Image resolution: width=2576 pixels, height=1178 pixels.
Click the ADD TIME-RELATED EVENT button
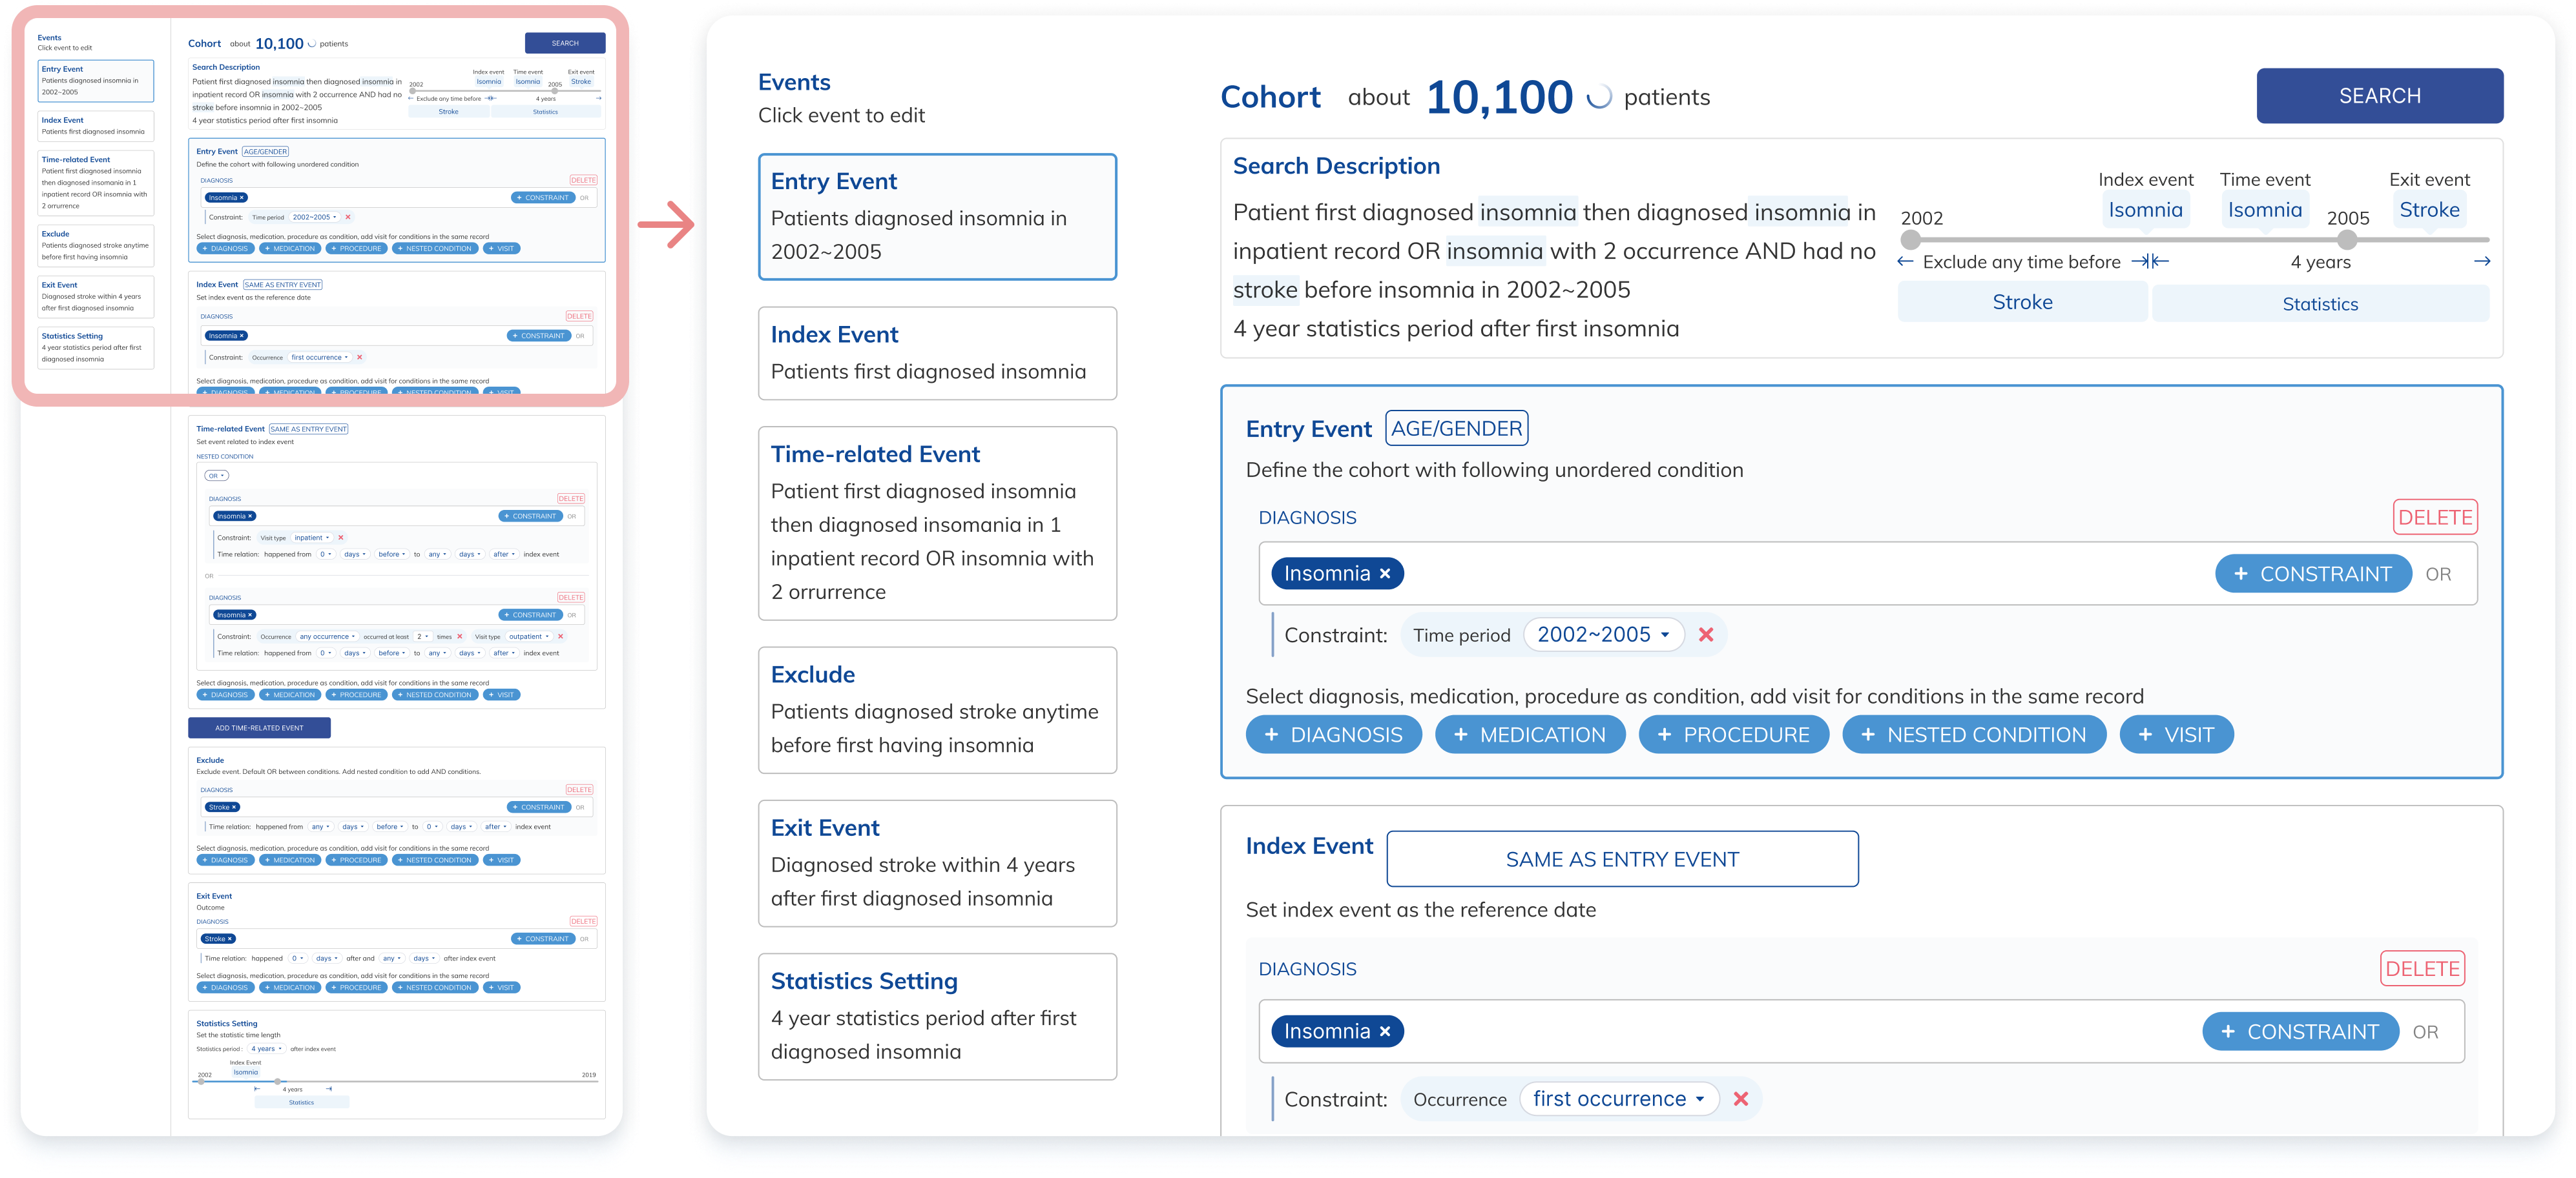click(259, 727)
